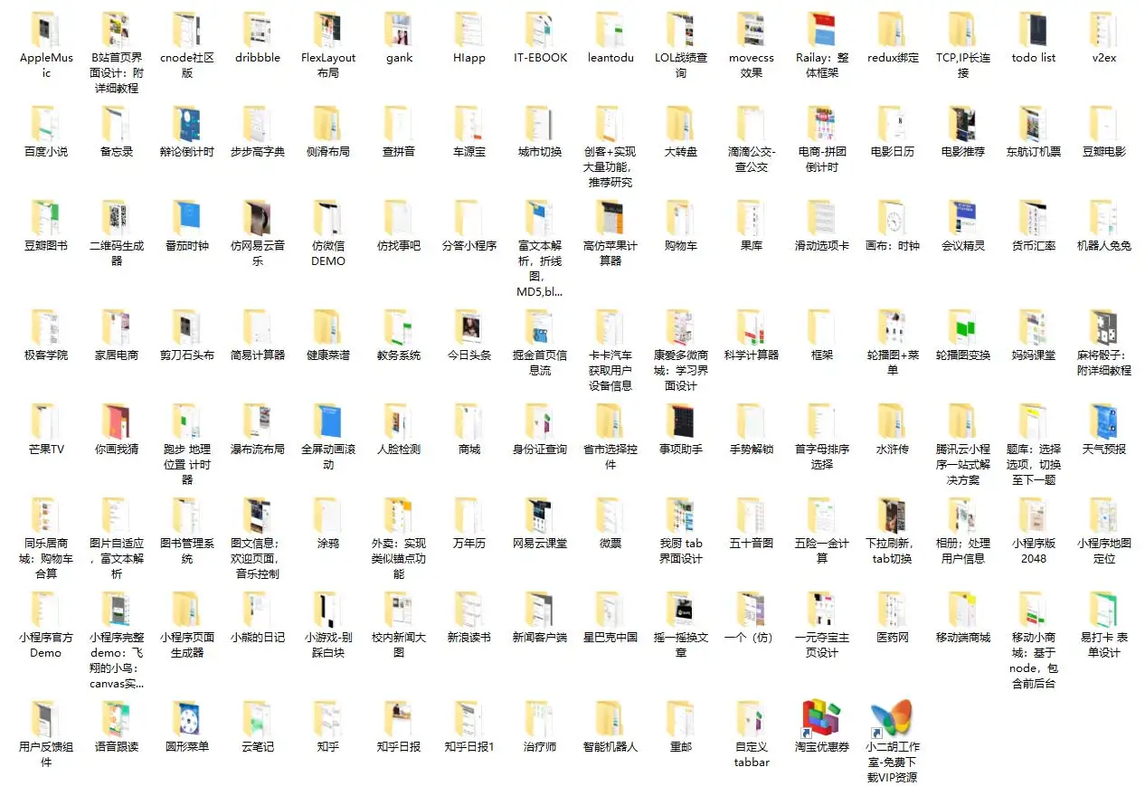Image resolution: width=1145 pixels, height=786 pixels.
Task: Click the '货币汇率' label
Action: click(x=1034, y=246)
